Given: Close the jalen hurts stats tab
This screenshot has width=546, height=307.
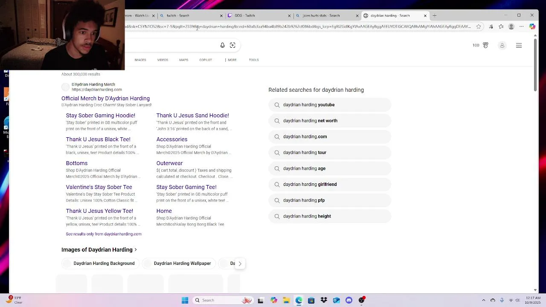Looking at the screenshot, I should [357, 16].
